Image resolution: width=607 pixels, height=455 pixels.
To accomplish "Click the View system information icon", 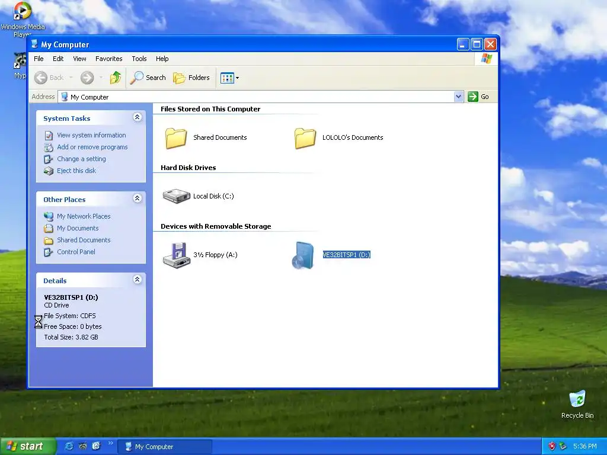I will pos(49,136).
